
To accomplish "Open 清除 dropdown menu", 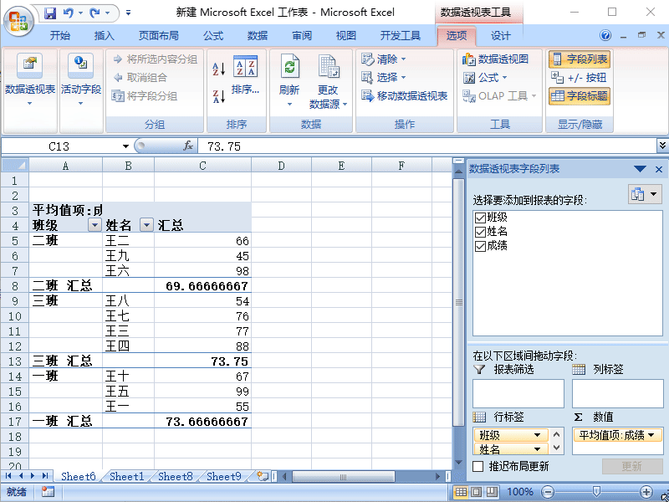I will click(384, 59).
